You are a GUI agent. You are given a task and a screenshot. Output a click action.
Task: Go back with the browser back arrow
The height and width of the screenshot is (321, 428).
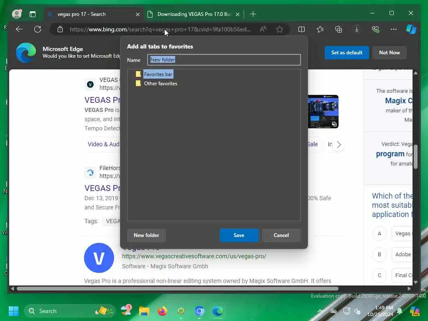click(19, 29)
